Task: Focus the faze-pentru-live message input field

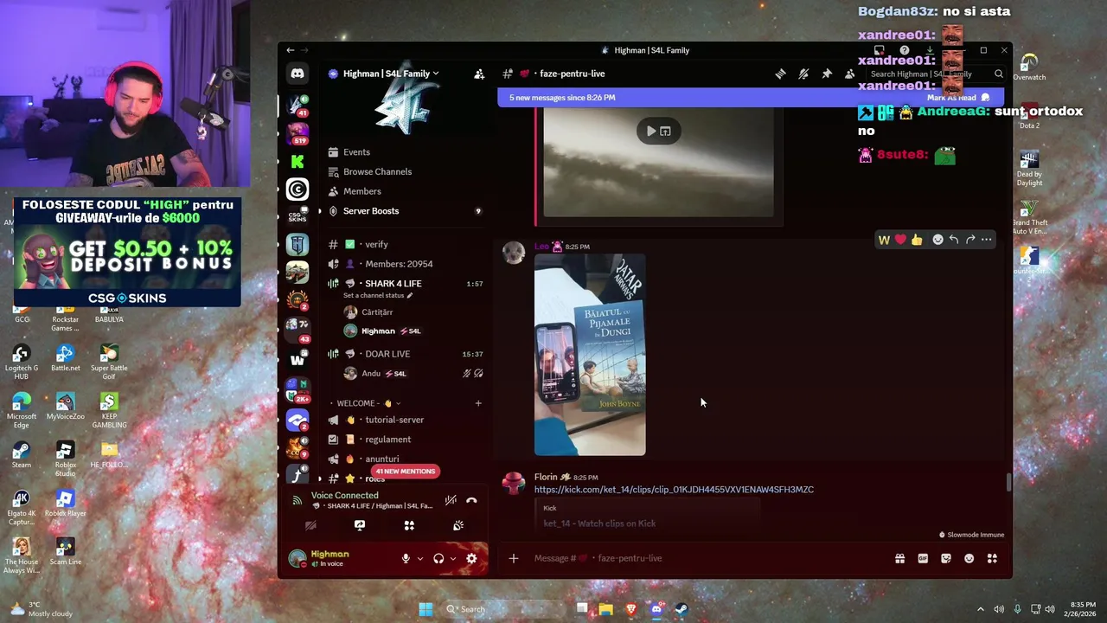Action: (x=709, y=559)
